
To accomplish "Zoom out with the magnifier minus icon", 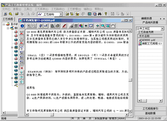I will tap(34, 26).
